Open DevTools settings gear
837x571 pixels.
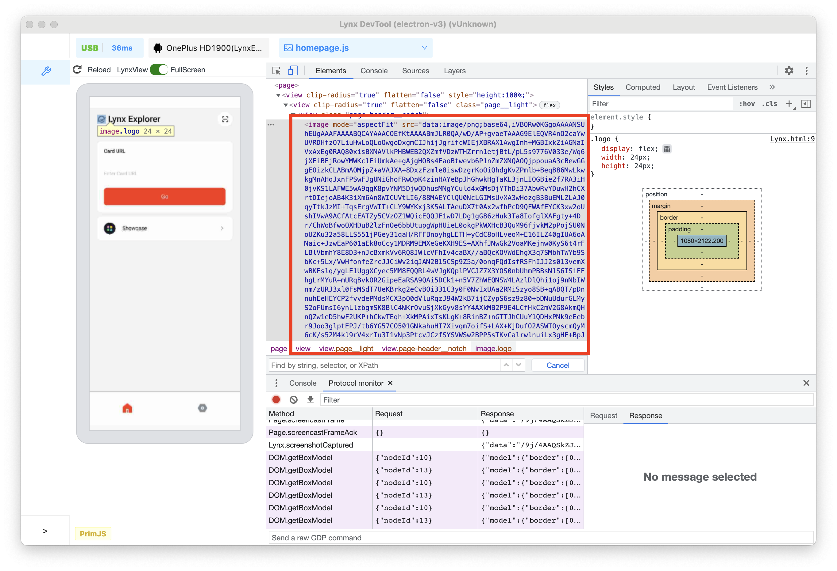(789, 70)
